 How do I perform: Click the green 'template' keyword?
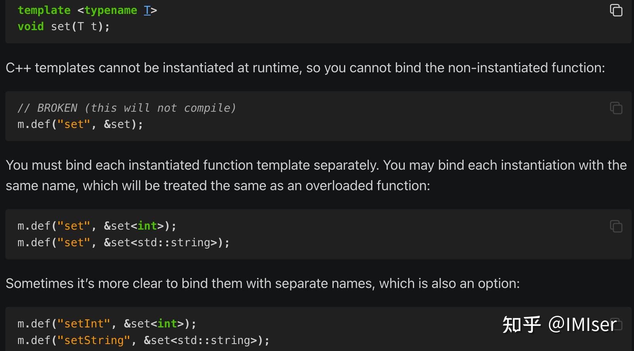(44, 10)
